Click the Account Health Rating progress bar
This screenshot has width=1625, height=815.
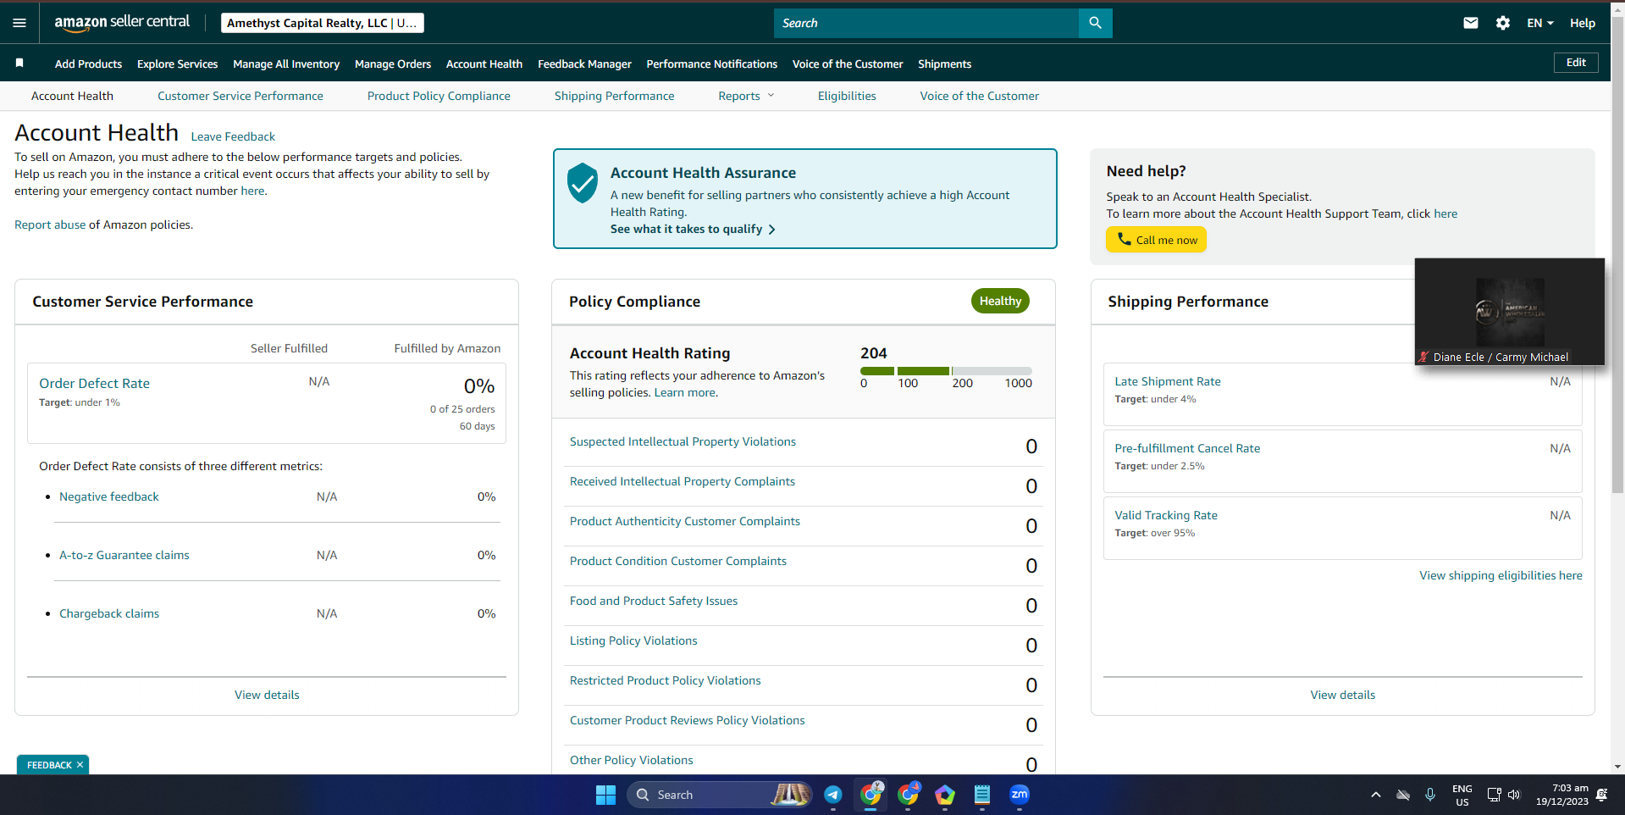tap(946, 371)
